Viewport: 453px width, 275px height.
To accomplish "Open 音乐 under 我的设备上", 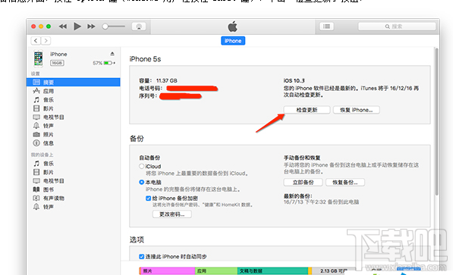I will click(x=49, y=164).
